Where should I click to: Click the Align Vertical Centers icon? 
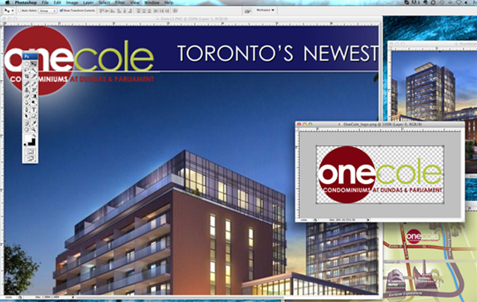pos(107,10)
